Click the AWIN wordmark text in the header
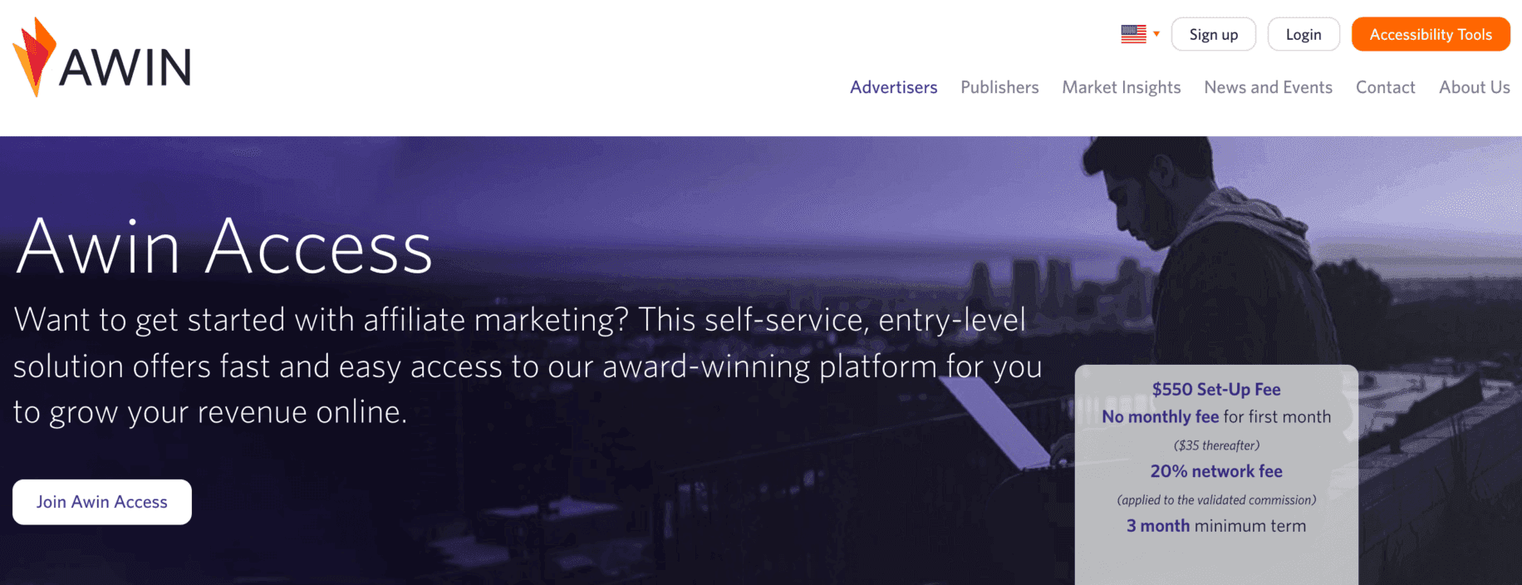This screenshot has height=585, width=1522. (125, 68)
